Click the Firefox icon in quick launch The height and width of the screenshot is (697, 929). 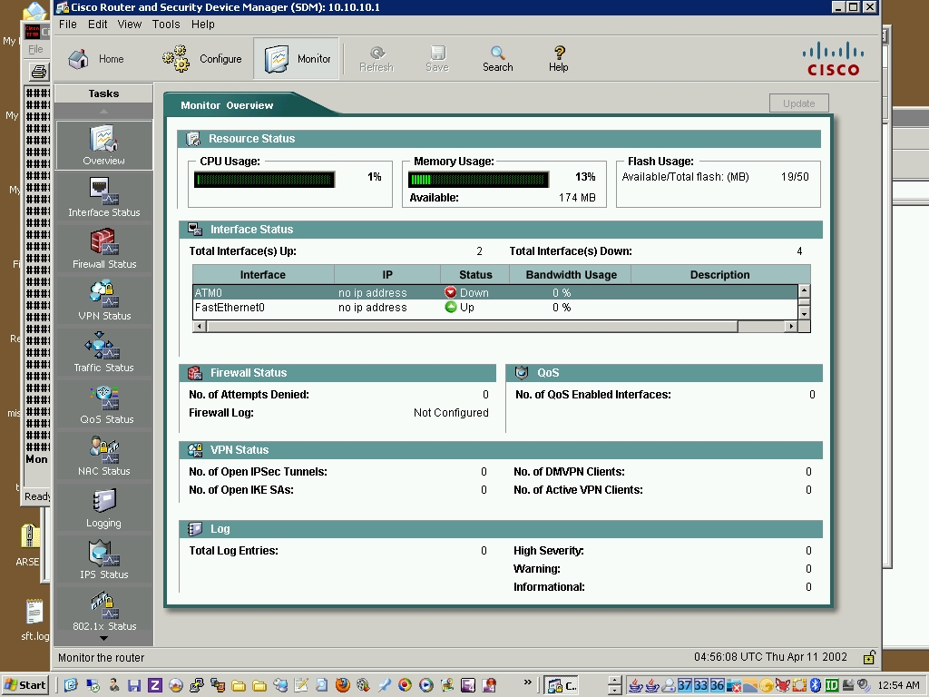tap(342, 685)
